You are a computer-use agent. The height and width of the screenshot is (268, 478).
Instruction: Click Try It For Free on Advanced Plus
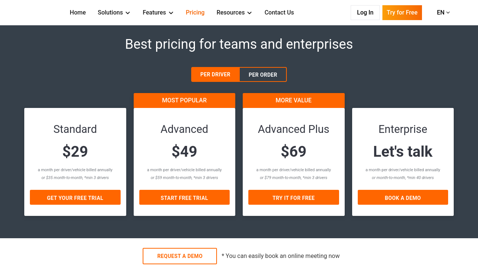click(x=294, y=198)
